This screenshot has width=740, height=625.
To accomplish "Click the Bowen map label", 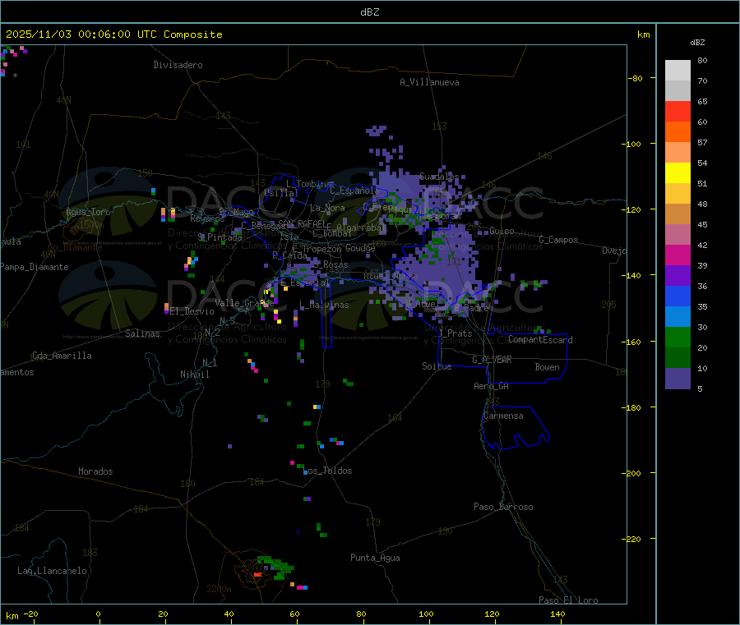I will click(547, 367).
